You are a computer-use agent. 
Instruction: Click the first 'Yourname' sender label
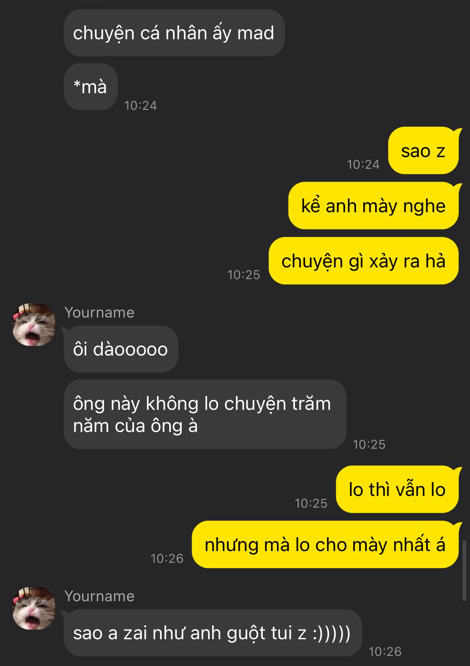(x=99, y=313)
